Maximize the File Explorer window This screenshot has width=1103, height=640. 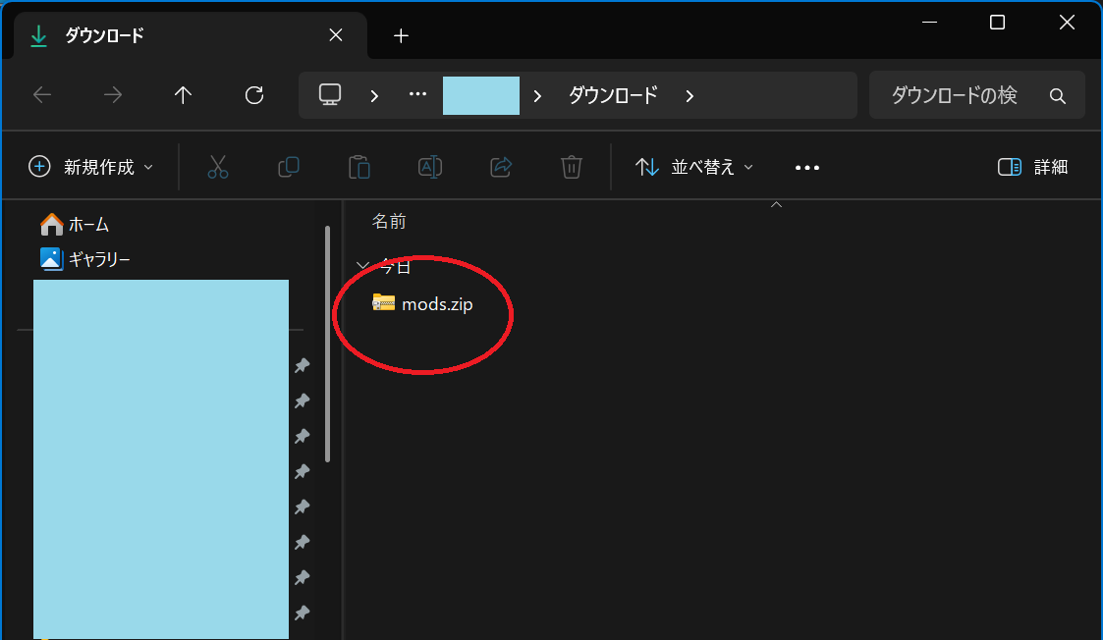(x=997, y=23)
